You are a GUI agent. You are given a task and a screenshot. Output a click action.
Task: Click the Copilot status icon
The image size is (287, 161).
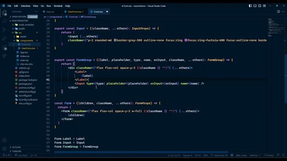point(232,155)
